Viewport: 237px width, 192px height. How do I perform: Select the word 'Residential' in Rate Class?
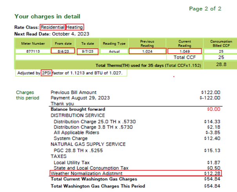coord(52,27)
